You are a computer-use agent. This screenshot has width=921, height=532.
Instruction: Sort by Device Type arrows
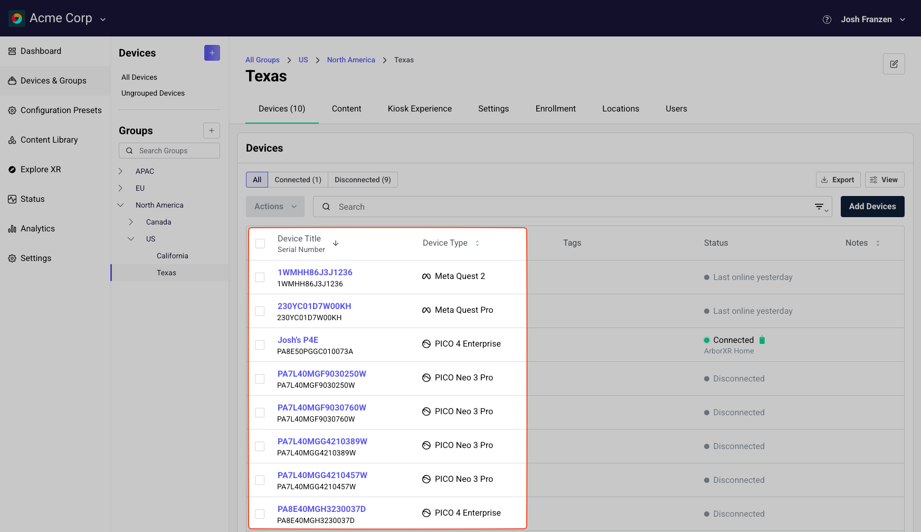(477, 243)
